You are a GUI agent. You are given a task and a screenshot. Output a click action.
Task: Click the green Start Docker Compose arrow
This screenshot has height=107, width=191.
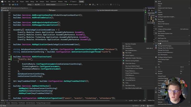tap(67, 5)
